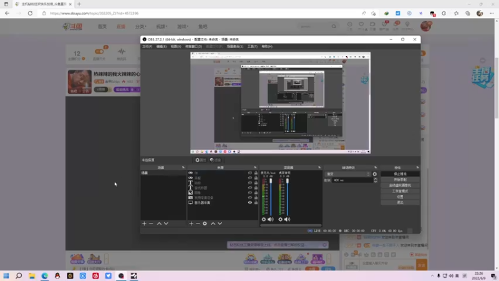Open a new browser tab
Image resolution: width=499 pixels, height=281 pixels.
[79, 4]
